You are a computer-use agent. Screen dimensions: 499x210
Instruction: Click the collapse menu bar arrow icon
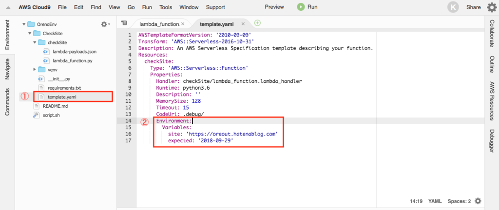(8, 8)
